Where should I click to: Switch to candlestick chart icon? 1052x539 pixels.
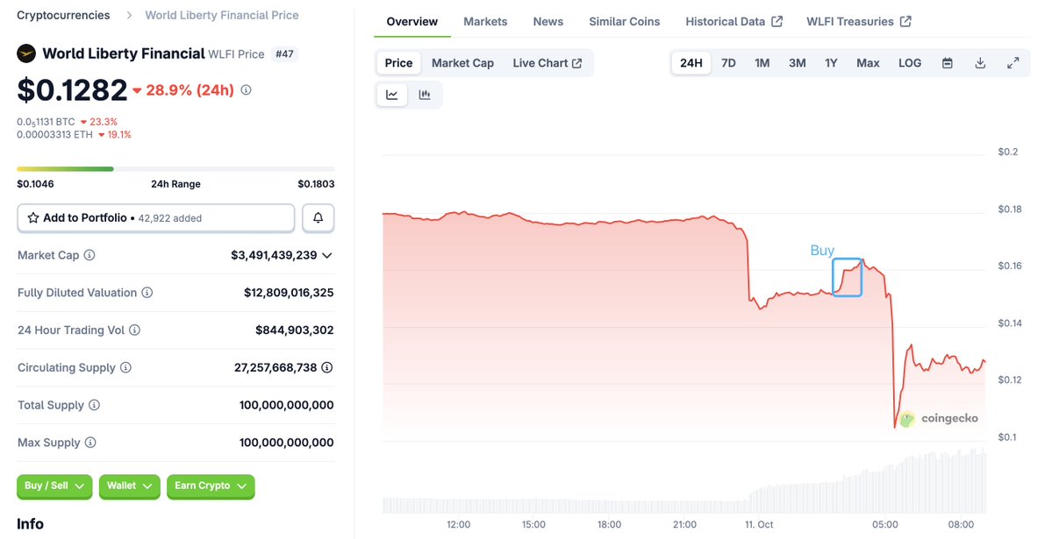(425, 95)
